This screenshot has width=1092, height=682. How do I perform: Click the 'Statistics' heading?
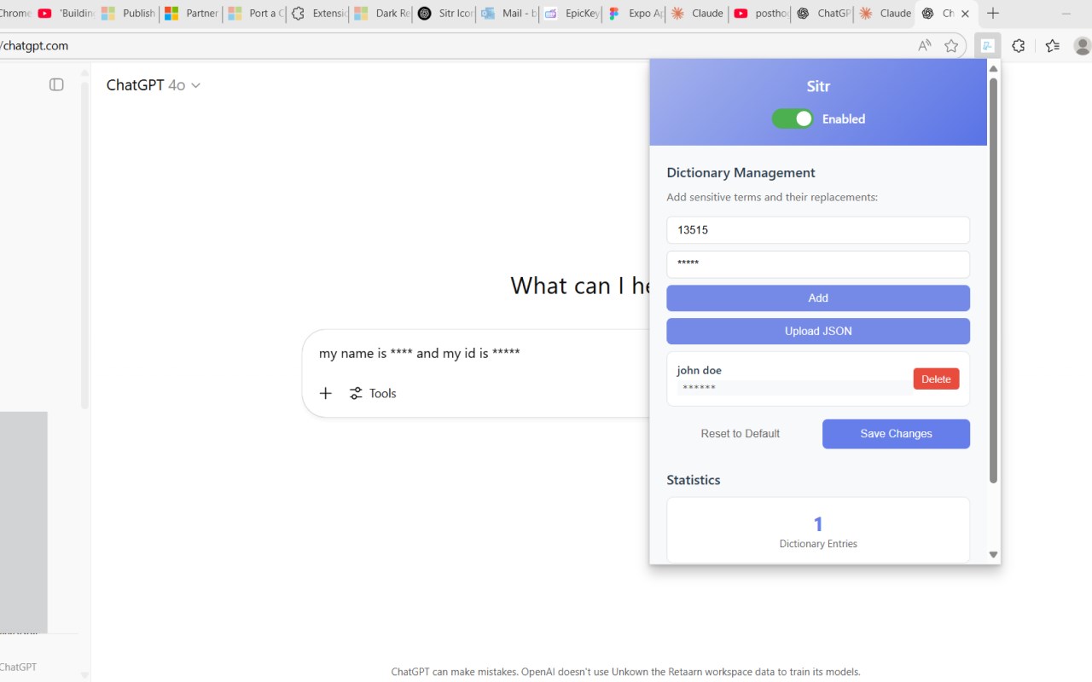694,480
